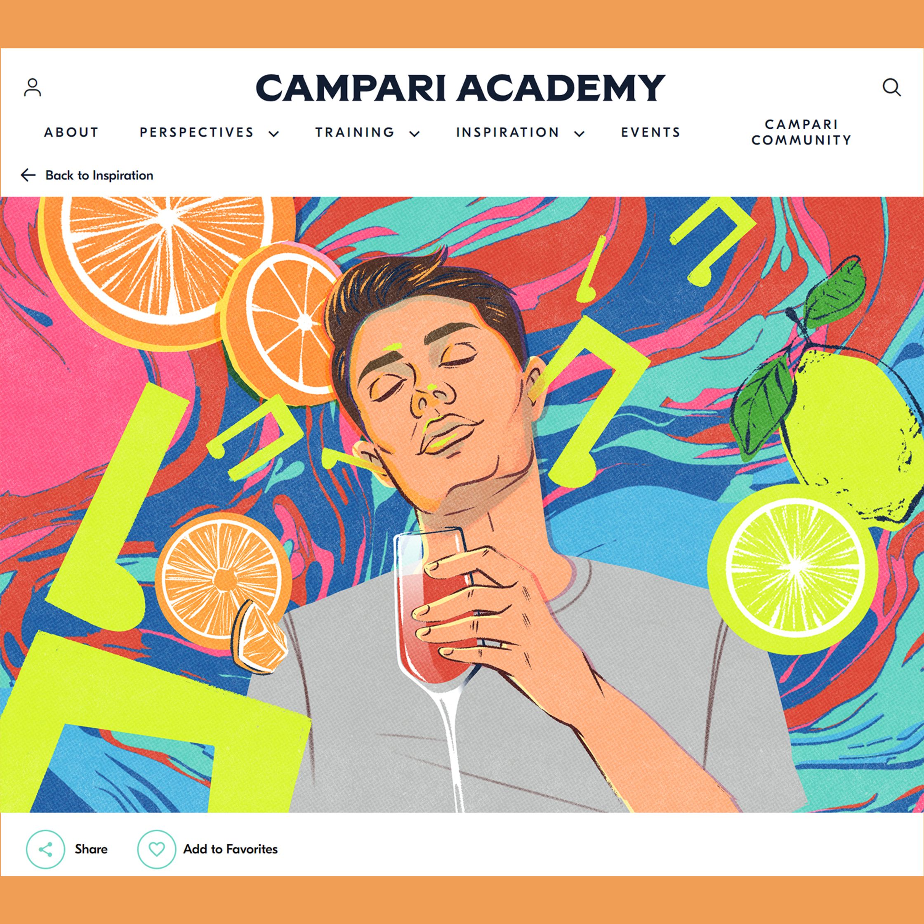
Task: Select the Training menu label
Action: click(355, 132)
